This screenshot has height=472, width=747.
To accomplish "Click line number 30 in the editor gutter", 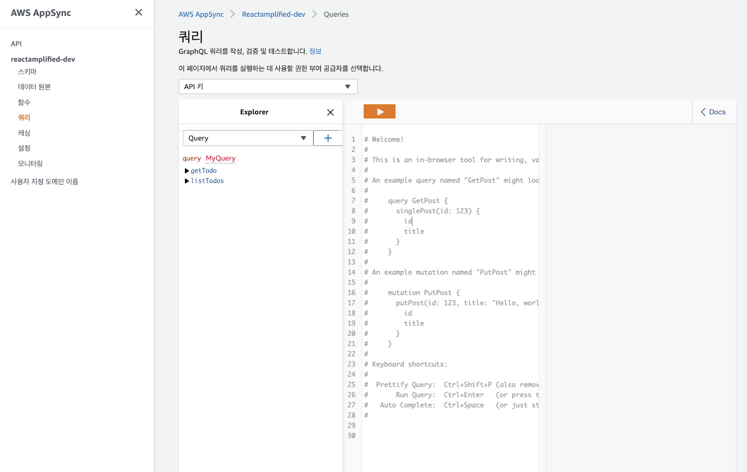I will 352,436.
